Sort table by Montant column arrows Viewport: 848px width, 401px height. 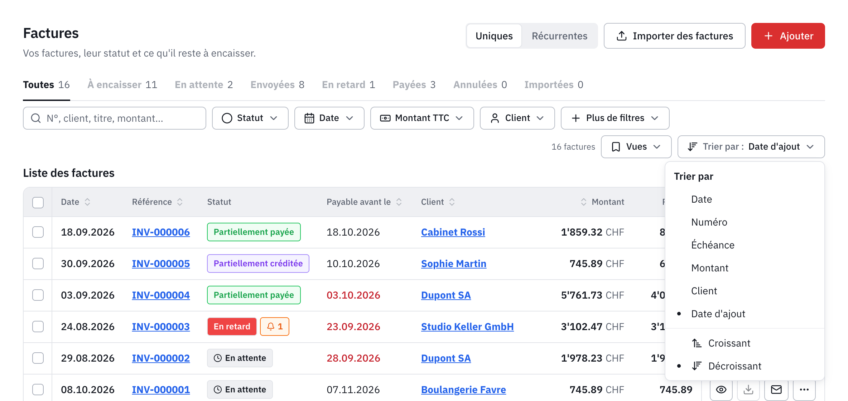point(584,202)
